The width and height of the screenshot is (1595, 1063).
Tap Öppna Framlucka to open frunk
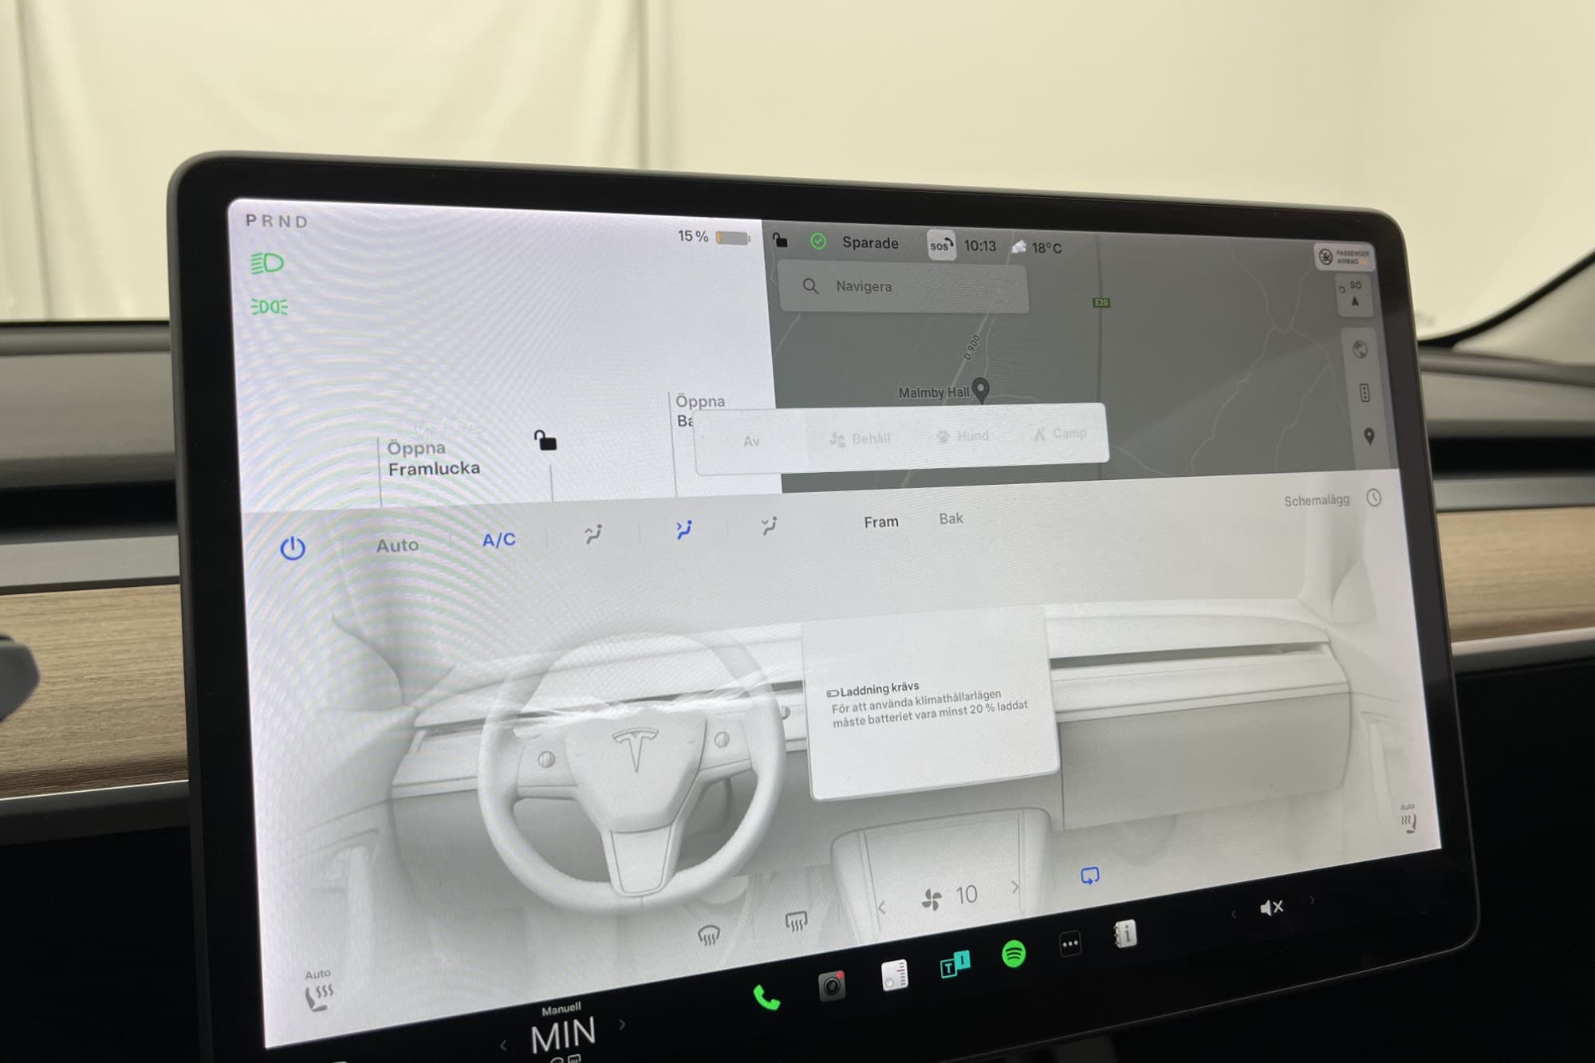(434, 458)
